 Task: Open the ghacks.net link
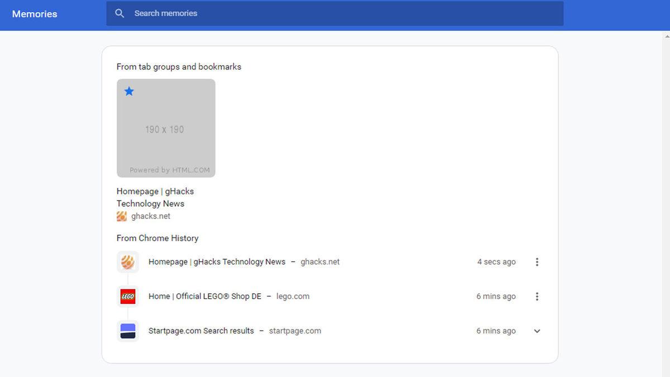pyautogui.click(x=320, y=261)
